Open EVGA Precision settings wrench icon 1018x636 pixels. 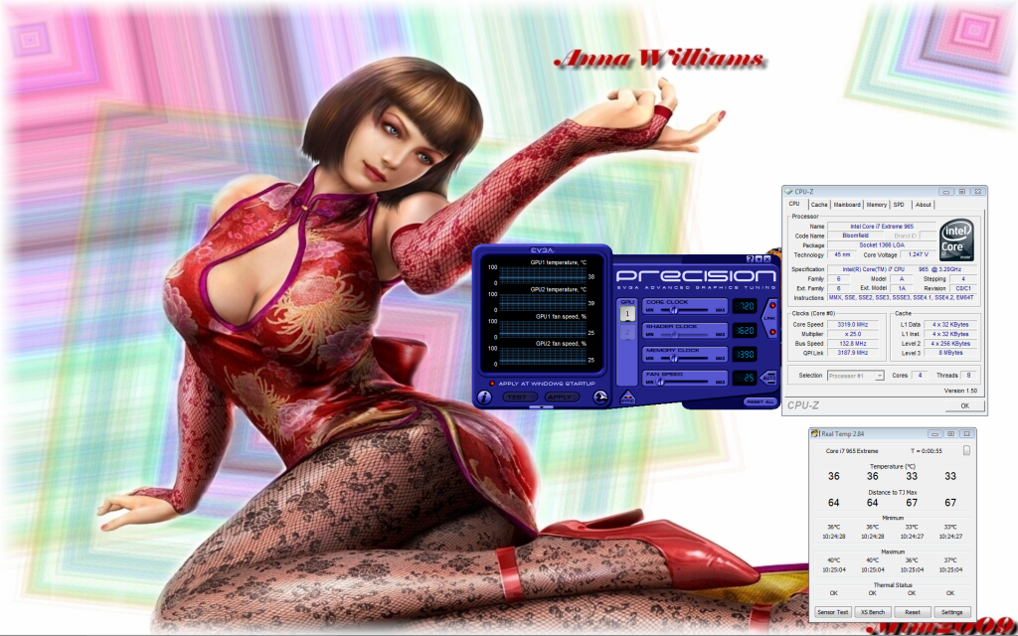point(600,397)
